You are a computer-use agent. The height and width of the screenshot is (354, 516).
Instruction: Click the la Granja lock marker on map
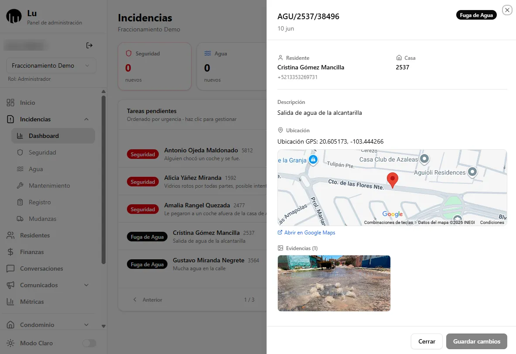point(313,160)
